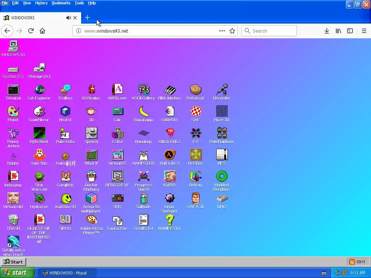The image size is (371, 278).
Task: Open the File menu
Action: coord(5,3)
